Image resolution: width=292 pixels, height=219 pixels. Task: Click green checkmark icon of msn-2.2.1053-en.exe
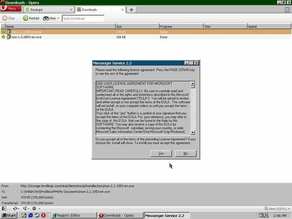pyautogui.click(x=3, y=32)
